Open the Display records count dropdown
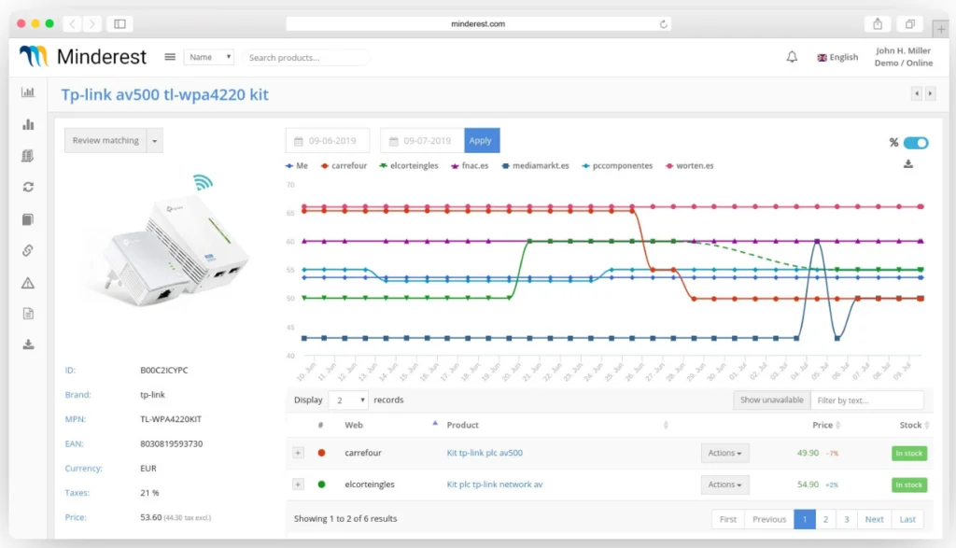The width and height of the screenshot is (956, 548). coord(348,400)
